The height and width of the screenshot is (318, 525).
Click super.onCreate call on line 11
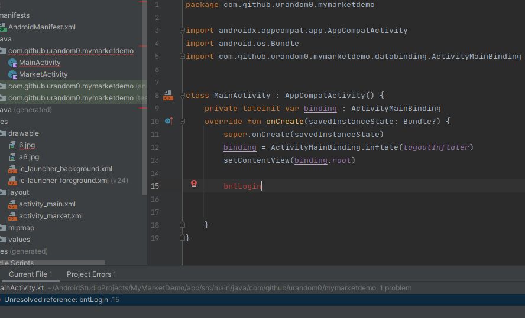click(303, 135)
